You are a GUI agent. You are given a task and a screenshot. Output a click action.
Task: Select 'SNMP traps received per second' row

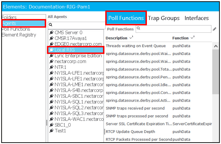pyautogui.click(x=159, y=108)
